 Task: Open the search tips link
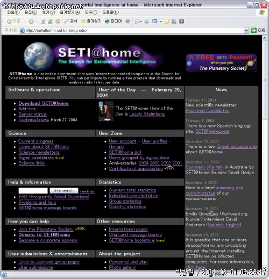click(x=87, y=191)
